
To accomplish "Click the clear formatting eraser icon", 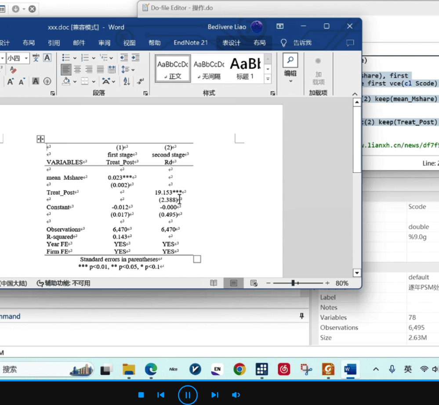I will [13, 70].
